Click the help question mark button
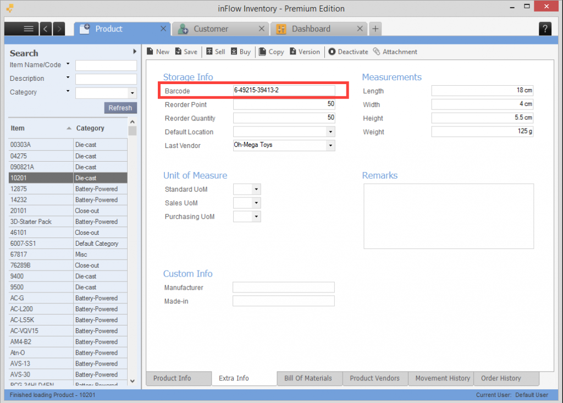Viewport: 563px width, 403px height. click(x=545, y=29)
